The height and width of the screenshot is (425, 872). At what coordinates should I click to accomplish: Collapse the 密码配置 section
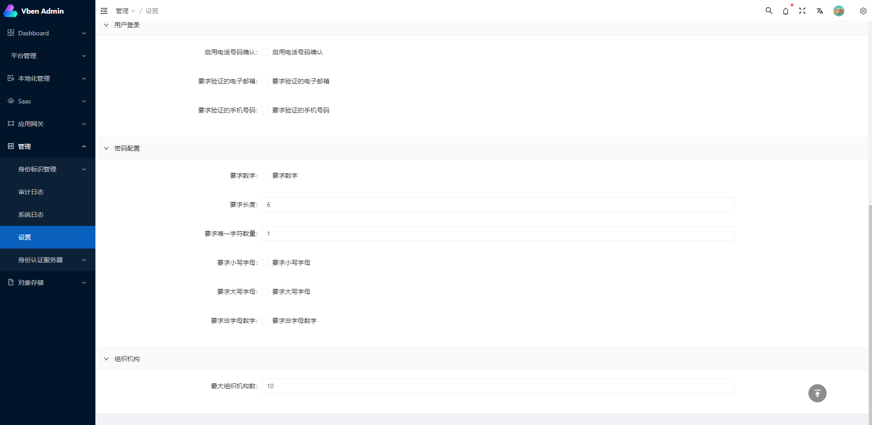[106, 148]
